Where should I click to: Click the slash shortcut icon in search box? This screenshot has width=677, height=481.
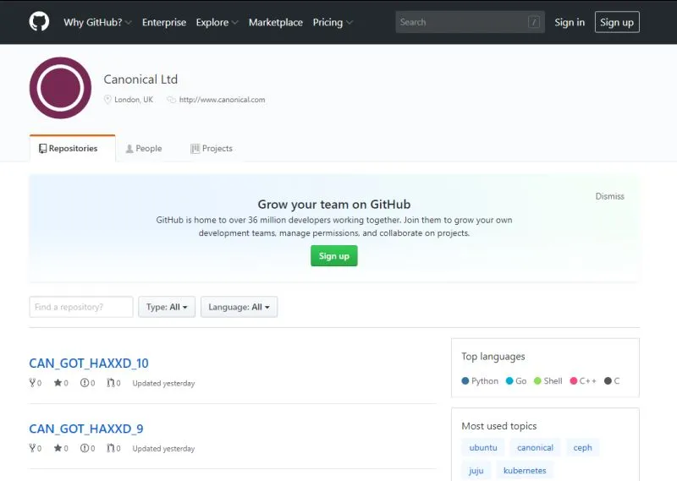point(534,22)
